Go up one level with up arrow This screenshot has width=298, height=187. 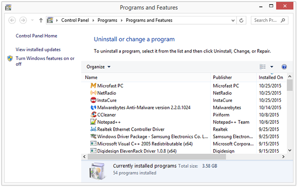click(41, 20)
